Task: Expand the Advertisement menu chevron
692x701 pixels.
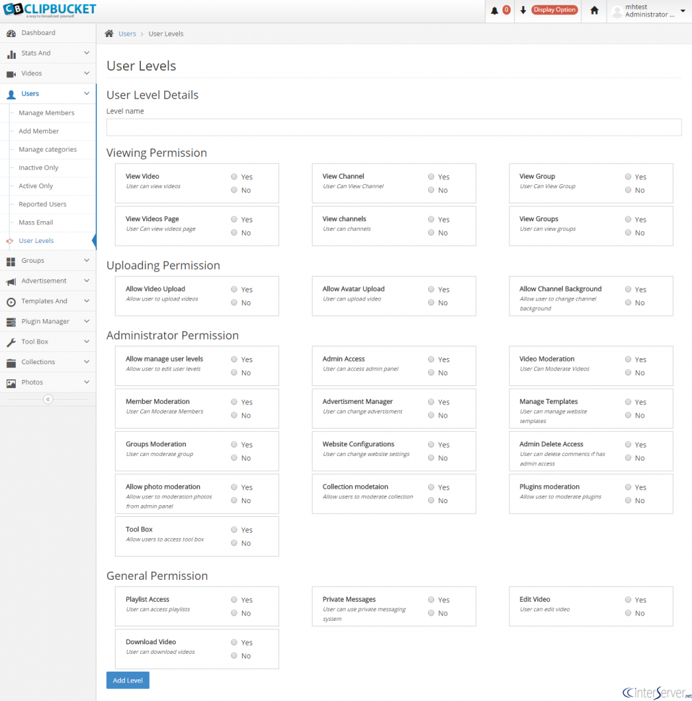Action: pos(87,280)
